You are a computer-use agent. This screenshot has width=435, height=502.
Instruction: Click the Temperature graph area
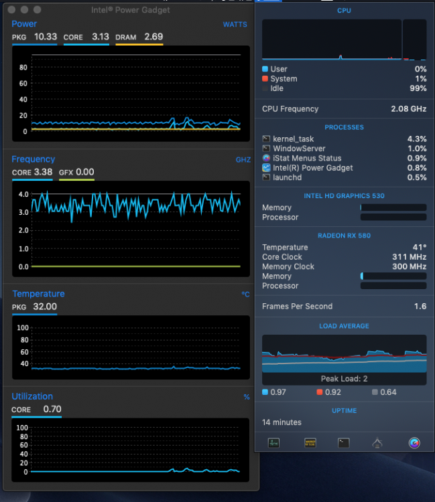pos(131,347)
